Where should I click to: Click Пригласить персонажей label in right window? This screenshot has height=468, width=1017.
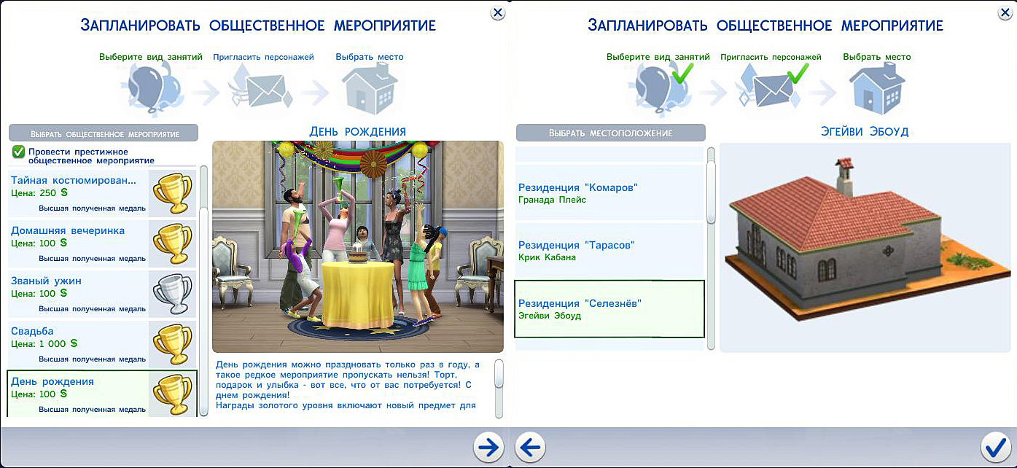pyautogui.click(x=771, y=56)
